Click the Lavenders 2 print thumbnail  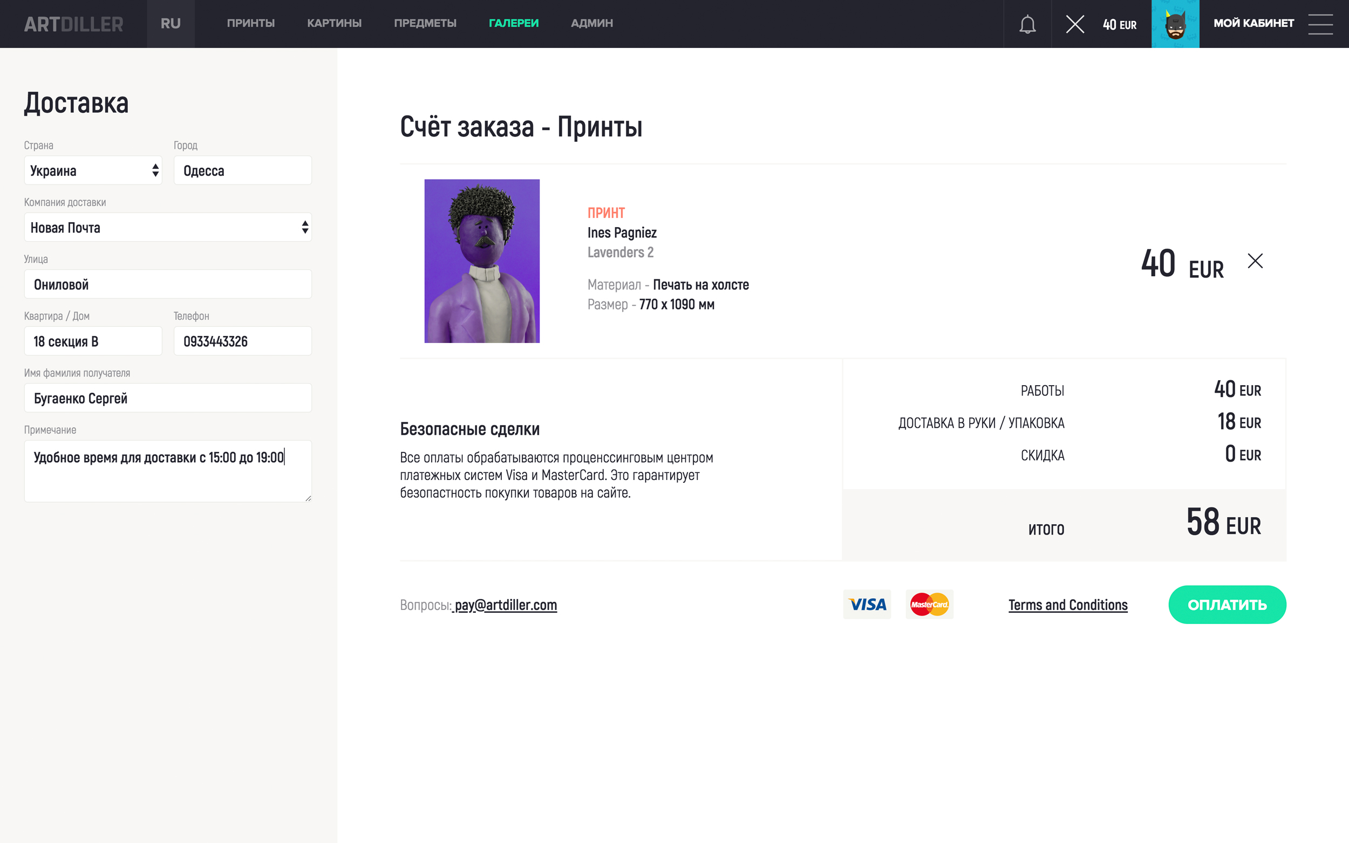[482, 261]
